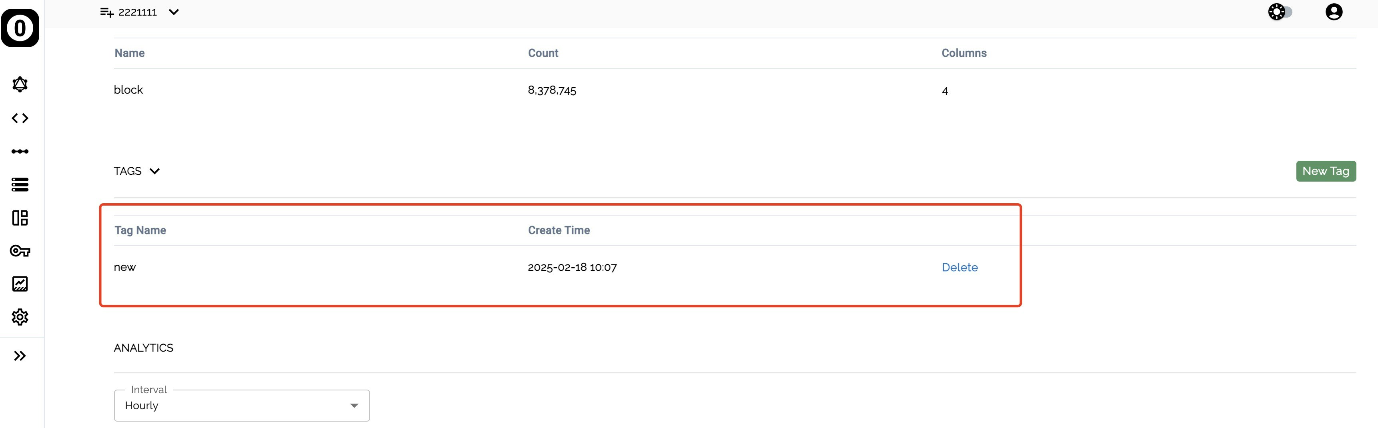Screen dimensions: 1378x428
Task: Open the 2221111 project dropdown chevron
Action: [174, 12]
